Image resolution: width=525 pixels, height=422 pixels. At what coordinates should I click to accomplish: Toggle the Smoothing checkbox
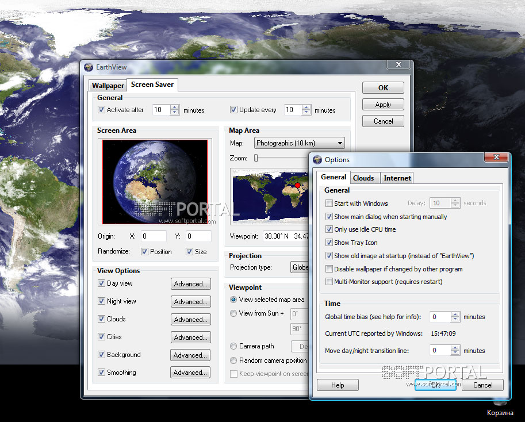point(101,372)
